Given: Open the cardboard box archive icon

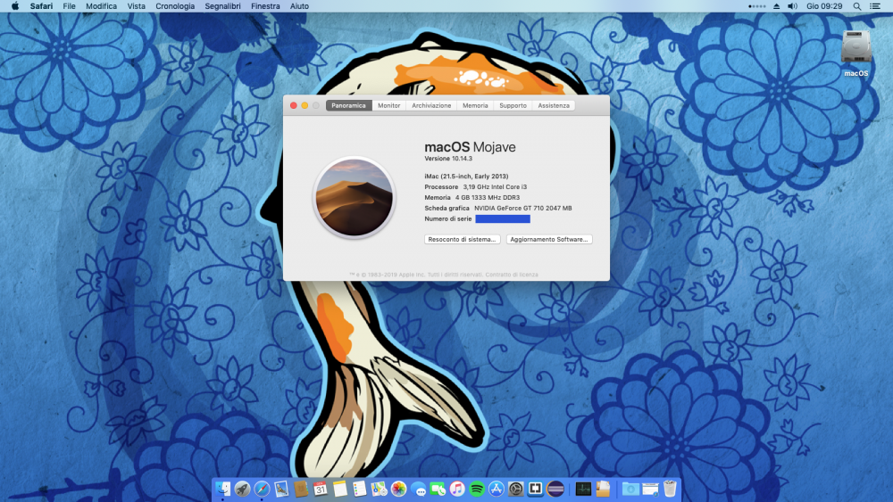Looking at the screenshot, I should pyautogui.click(x=603, y=489).
